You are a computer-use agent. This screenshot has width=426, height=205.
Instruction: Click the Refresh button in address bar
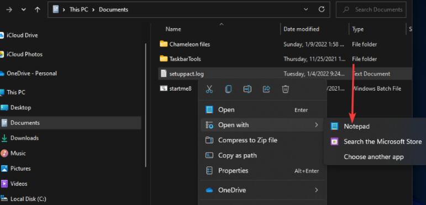coord(322,9)
